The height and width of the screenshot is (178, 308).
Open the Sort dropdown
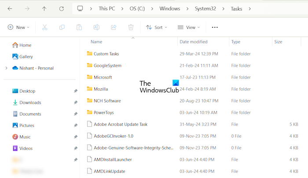coord(157,27)
